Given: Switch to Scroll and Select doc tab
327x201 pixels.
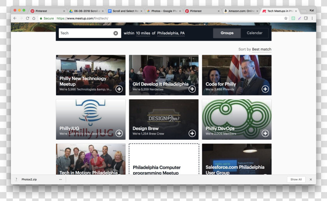Looking at the screenshot, I should coord(125,11).
